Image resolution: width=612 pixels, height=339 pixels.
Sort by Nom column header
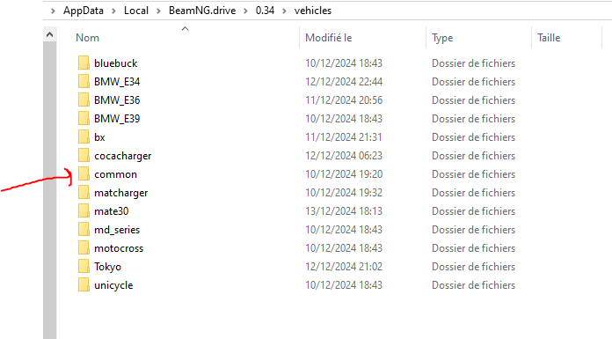[x=87, y=38]
